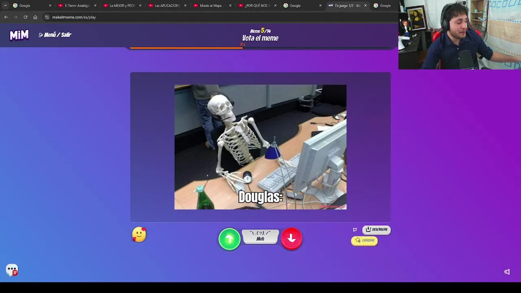This screenshot has height=293, width=521.
Task: Click the MiM logo
Action: (x=19, y=35)
